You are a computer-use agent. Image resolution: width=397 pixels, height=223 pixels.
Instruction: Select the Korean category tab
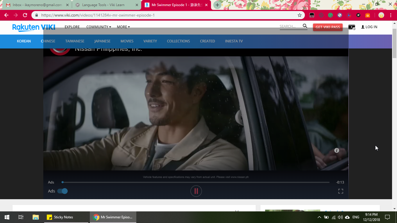(24, 41)
